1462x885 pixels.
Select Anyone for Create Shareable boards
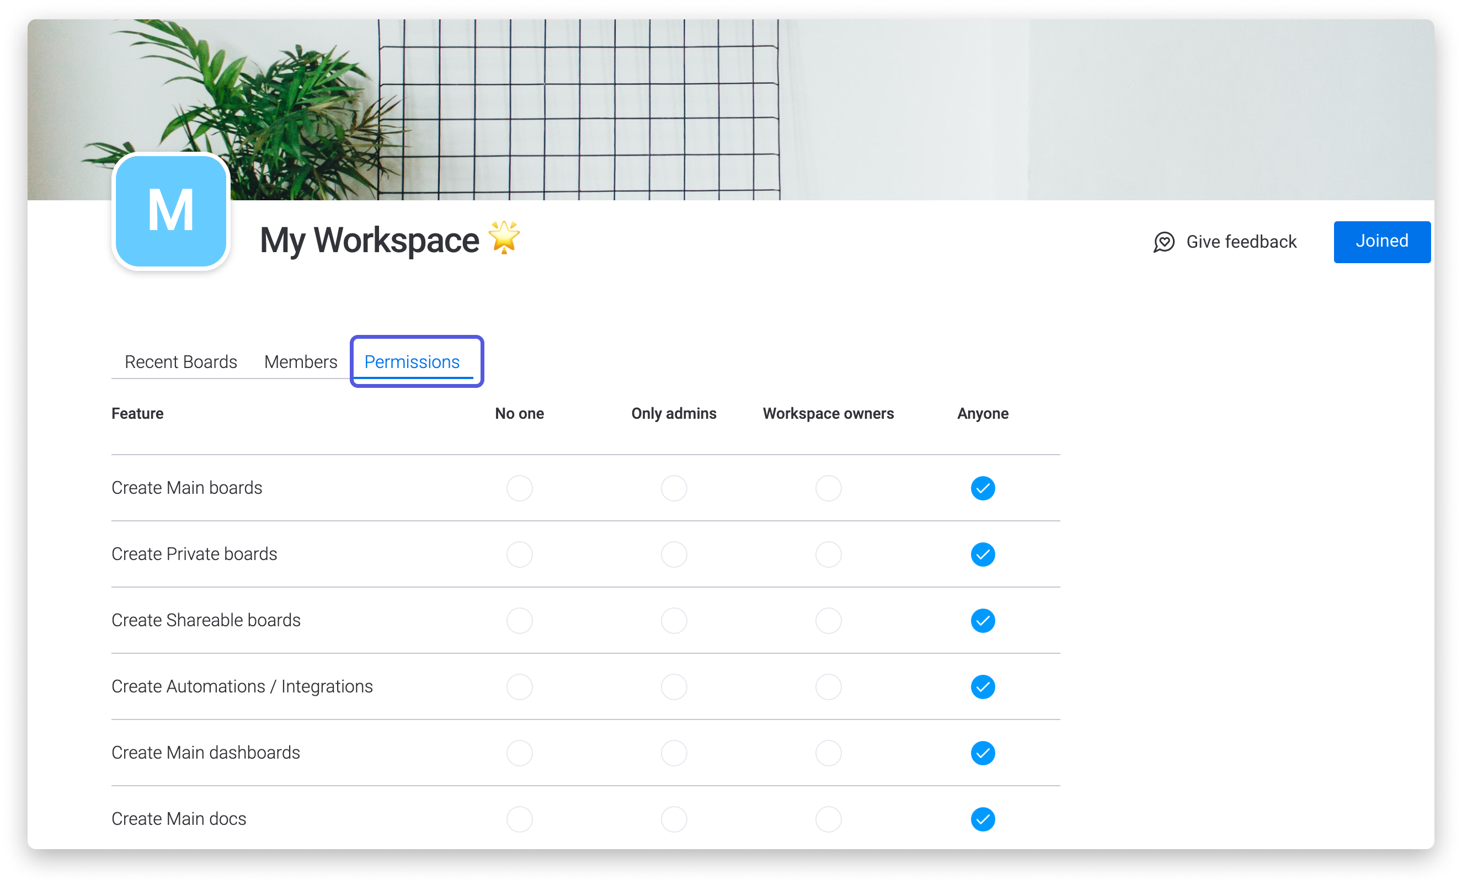coord(983,620)
